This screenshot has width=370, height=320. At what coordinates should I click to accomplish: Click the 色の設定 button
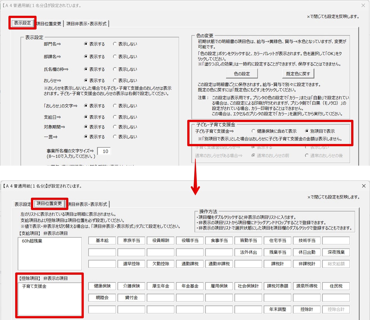coord(242,74)
